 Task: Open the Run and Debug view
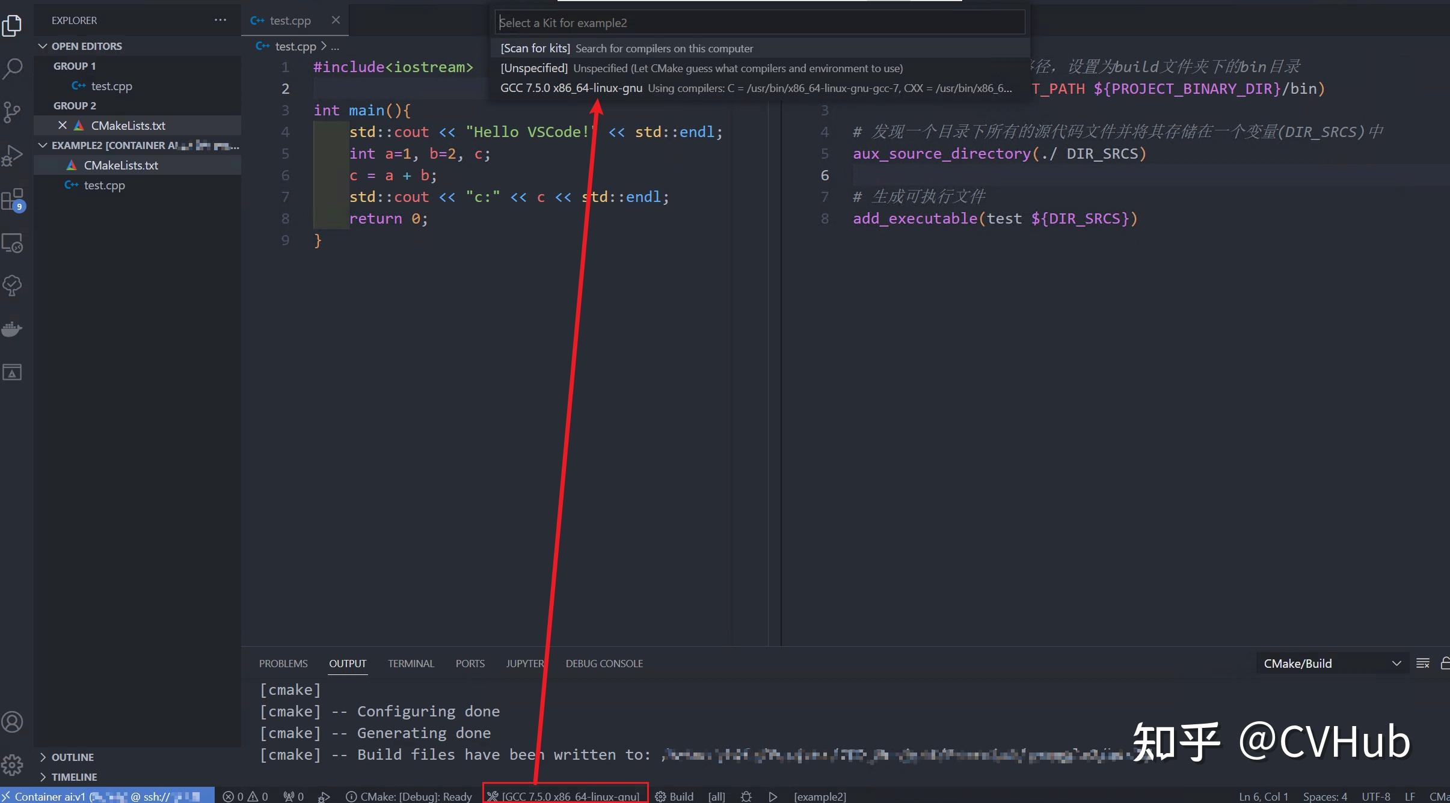point(13,155)
